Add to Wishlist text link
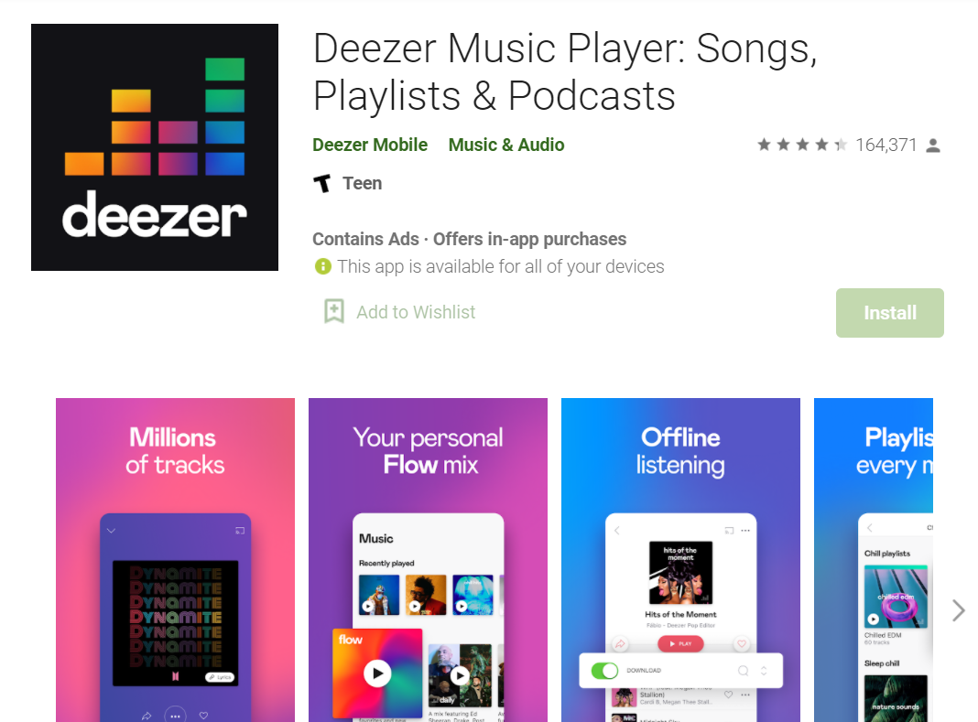978x722 pixels. 416,312
